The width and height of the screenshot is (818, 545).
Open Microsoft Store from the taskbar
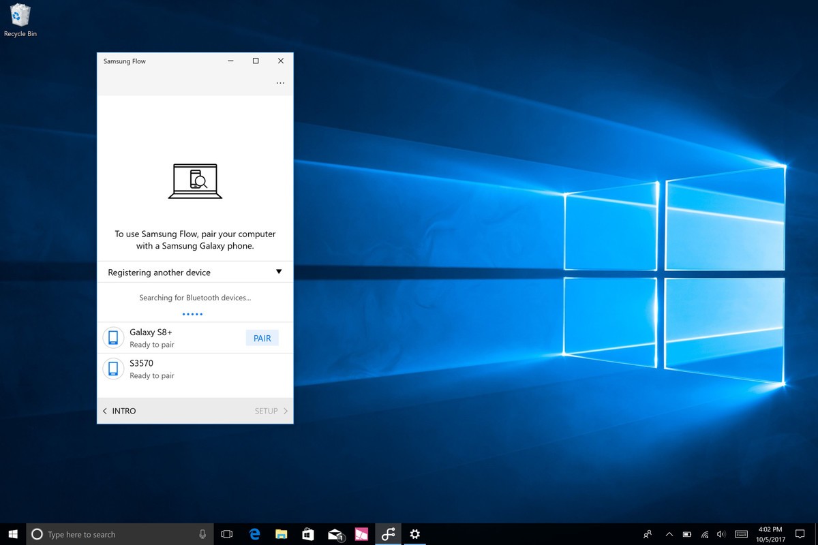pyautogui.click(x=307, y=534)
